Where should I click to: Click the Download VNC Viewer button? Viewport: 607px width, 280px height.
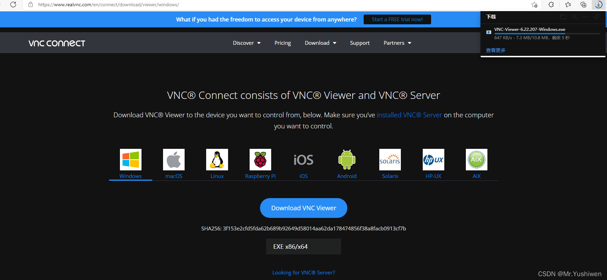point(303,208)
